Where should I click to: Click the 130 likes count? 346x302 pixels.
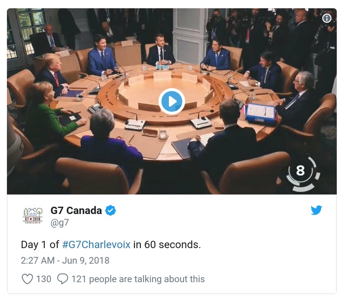coord(43,279)
